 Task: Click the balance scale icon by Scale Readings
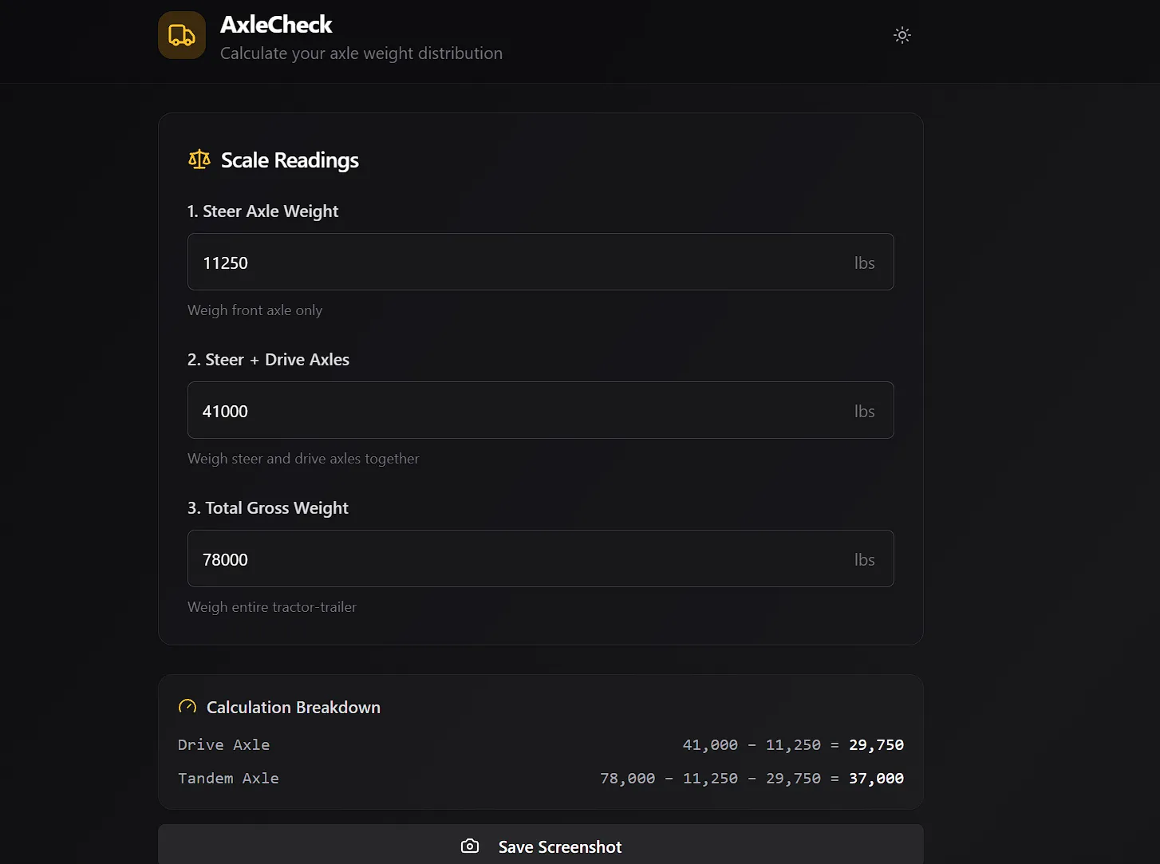tap(199, 160)
